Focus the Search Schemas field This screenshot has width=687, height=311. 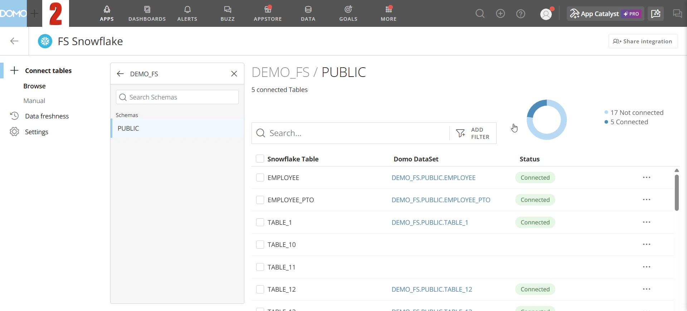[x=177, y=97]
